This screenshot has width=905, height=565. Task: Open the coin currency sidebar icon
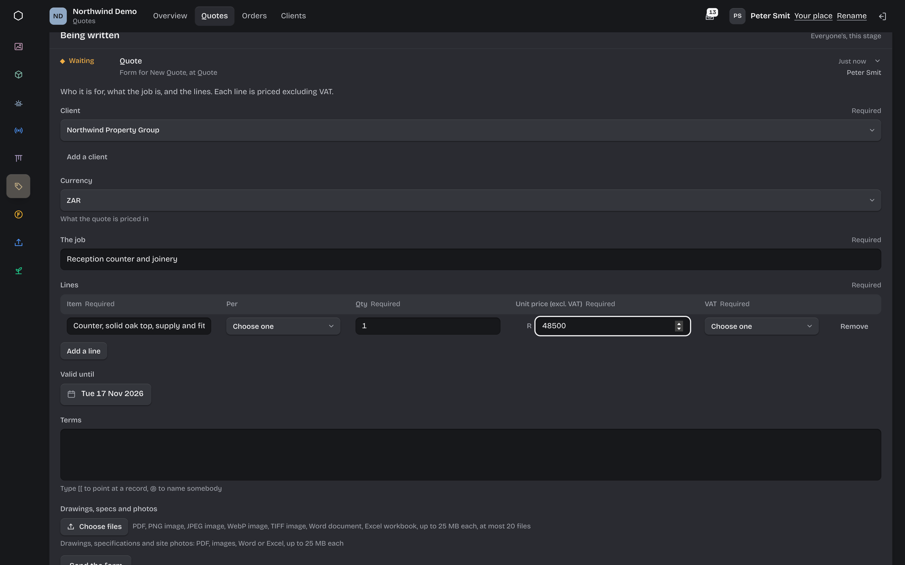tap(18, 214)
